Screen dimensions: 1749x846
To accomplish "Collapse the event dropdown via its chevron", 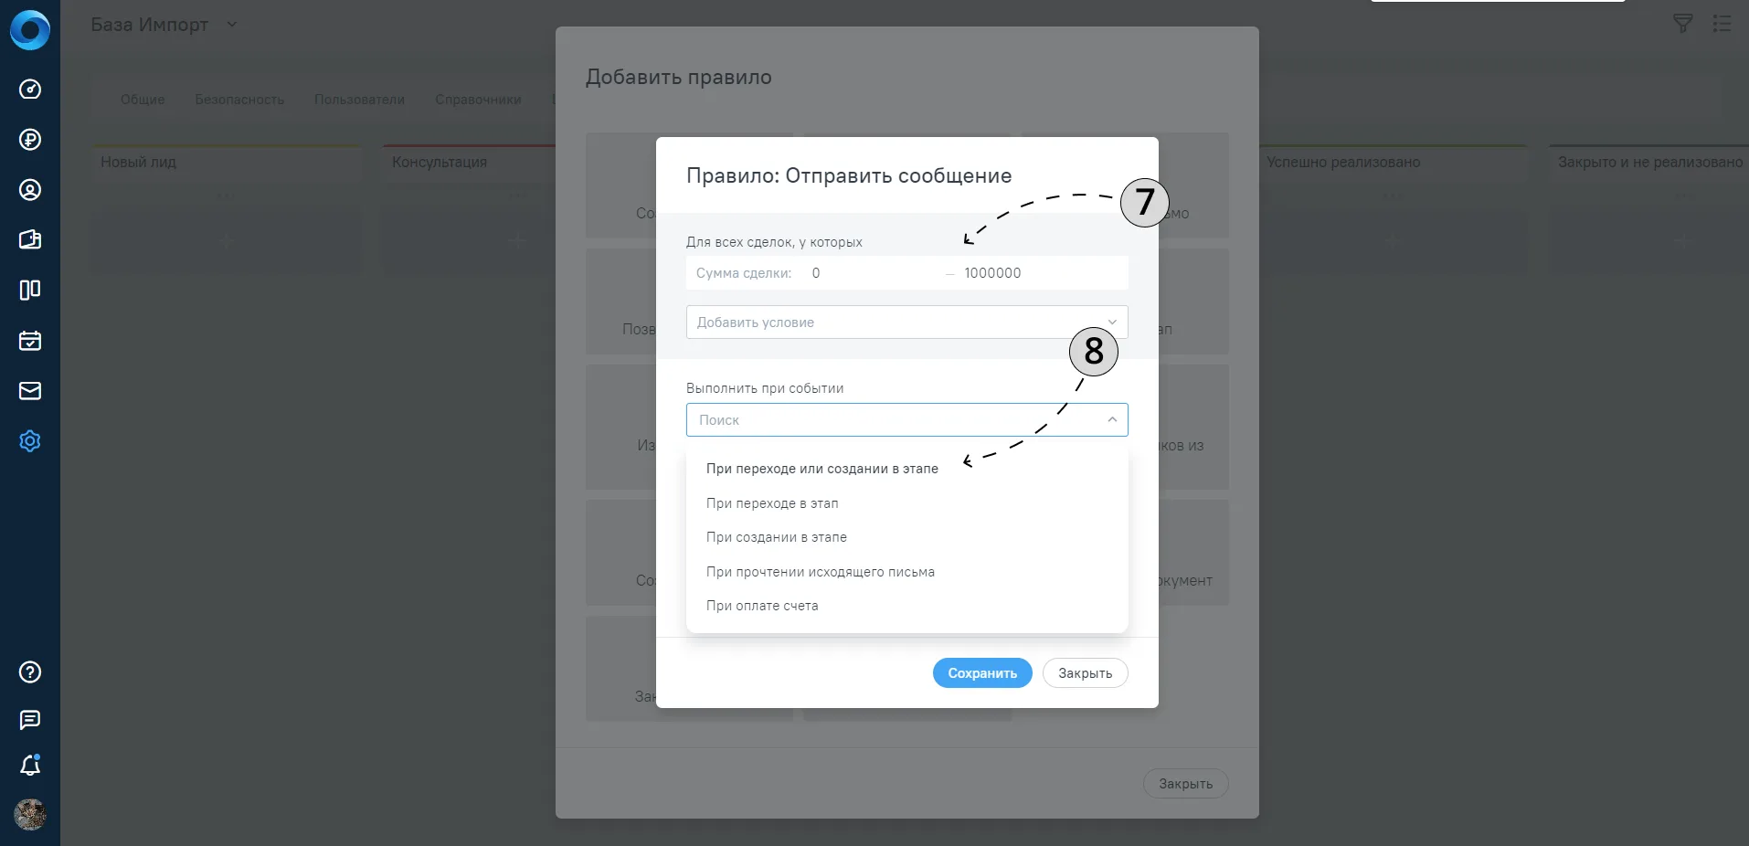I will [x=1112, y=420].
